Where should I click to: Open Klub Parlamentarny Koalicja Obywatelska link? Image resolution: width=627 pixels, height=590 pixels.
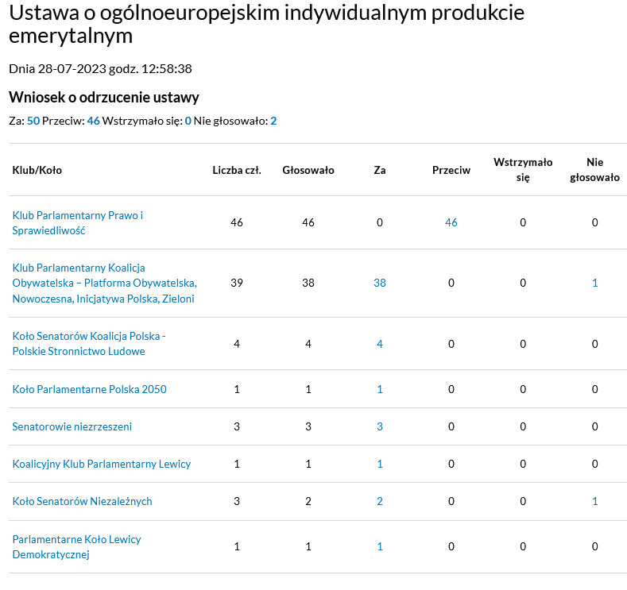[105, 283]
